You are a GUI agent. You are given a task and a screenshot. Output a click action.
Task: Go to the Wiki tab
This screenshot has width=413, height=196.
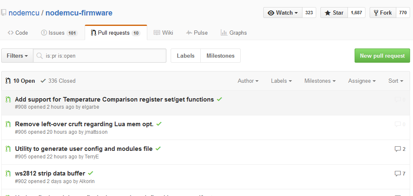coord(163,33)
